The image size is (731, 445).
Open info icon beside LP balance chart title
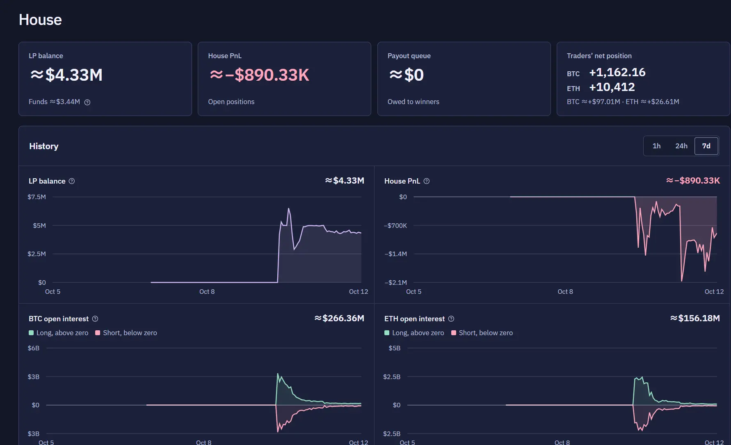click(72, 181)
